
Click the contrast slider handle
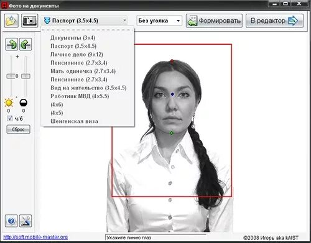pos(26,76)
